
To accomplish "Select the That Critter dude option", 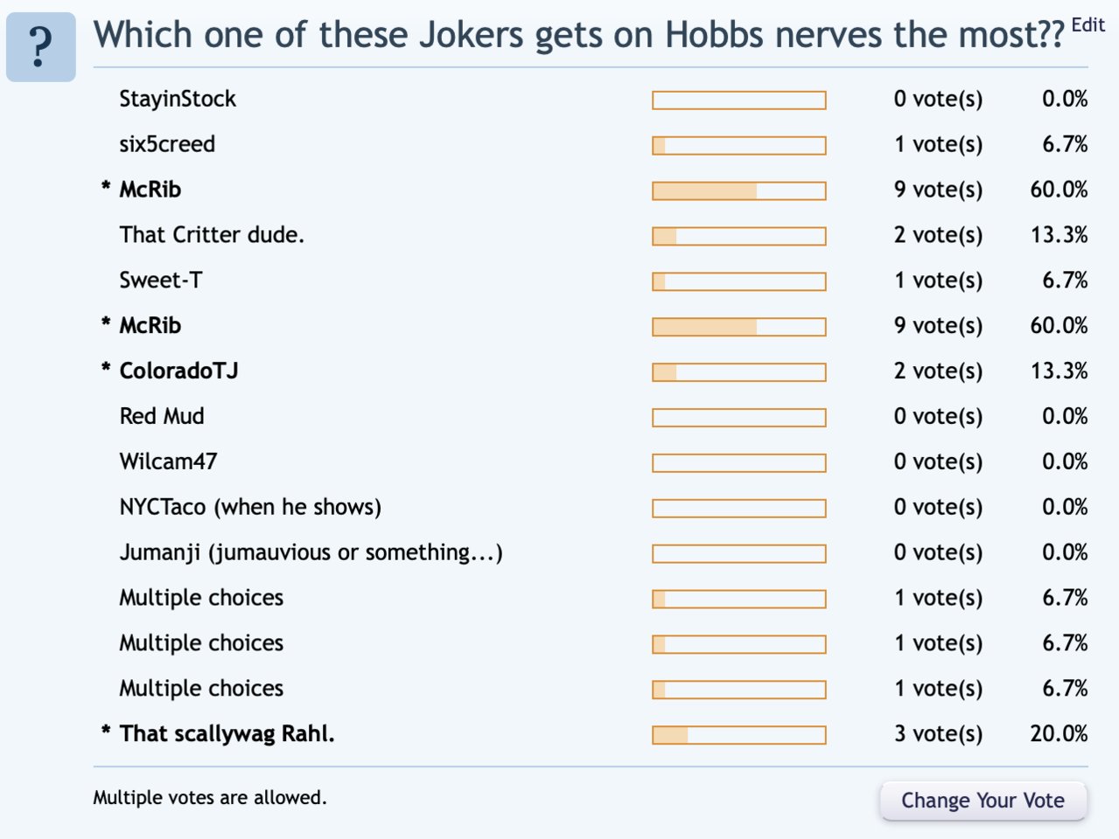I will pyautogui.click(x=212, y=235).
